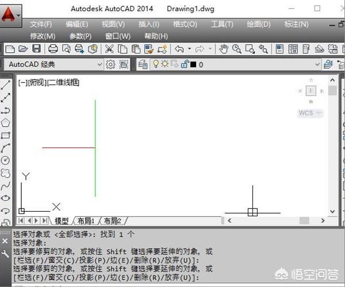345x287 pixels.
Task: Switch to the 布局2 layout tab
Action: point(113,221)
